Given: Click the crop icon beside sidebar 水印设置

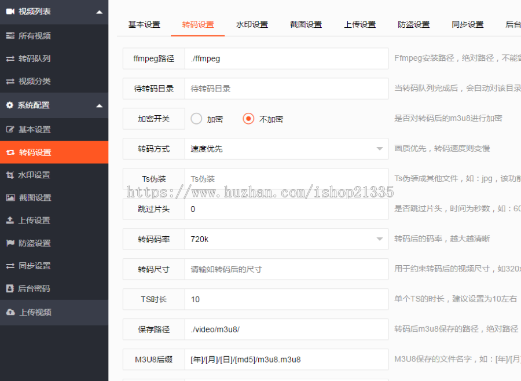Looking at the screenshot, I should tap(10, 175).
